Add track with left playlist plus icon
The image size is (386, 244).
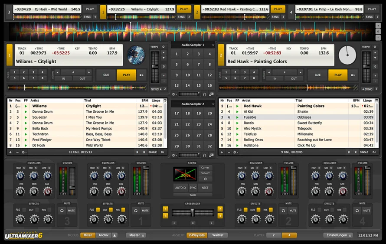click(10, 152)
